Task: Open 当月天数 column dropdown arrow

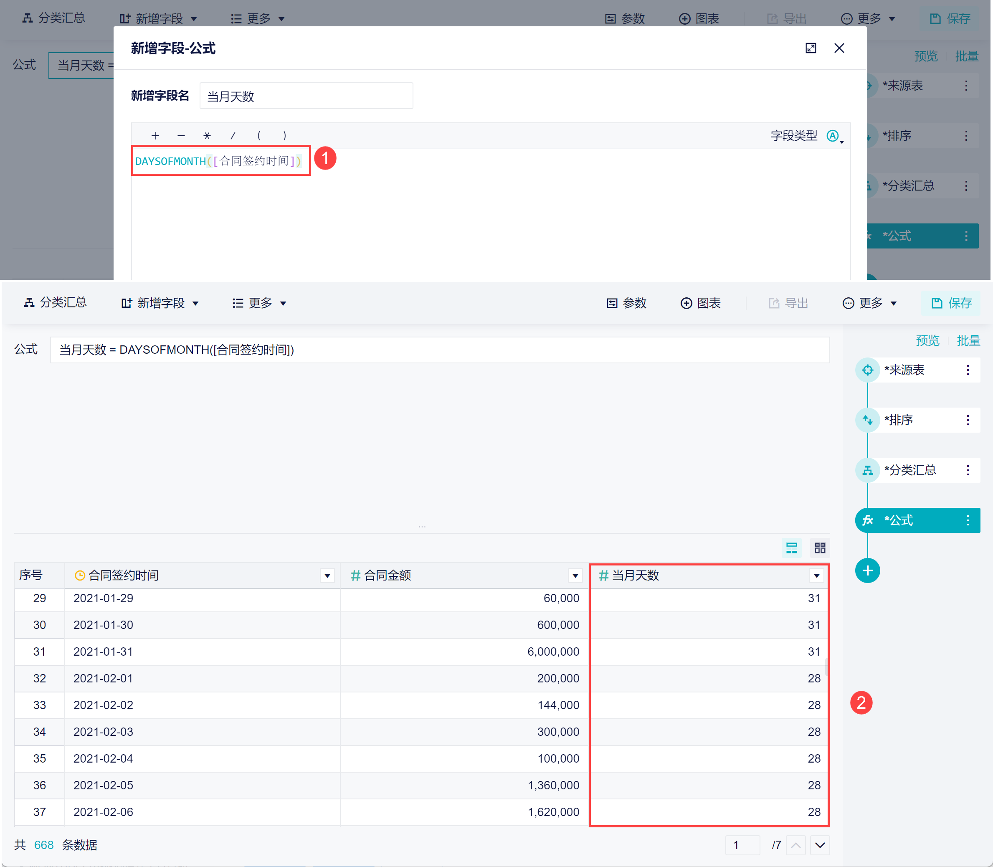Action: 816,575
